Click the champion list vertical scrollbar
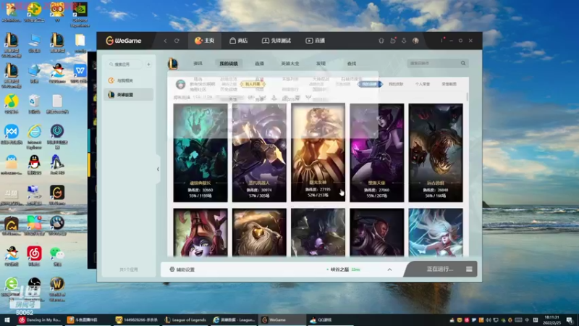This screenshot has height=326, width=579. 467,97
